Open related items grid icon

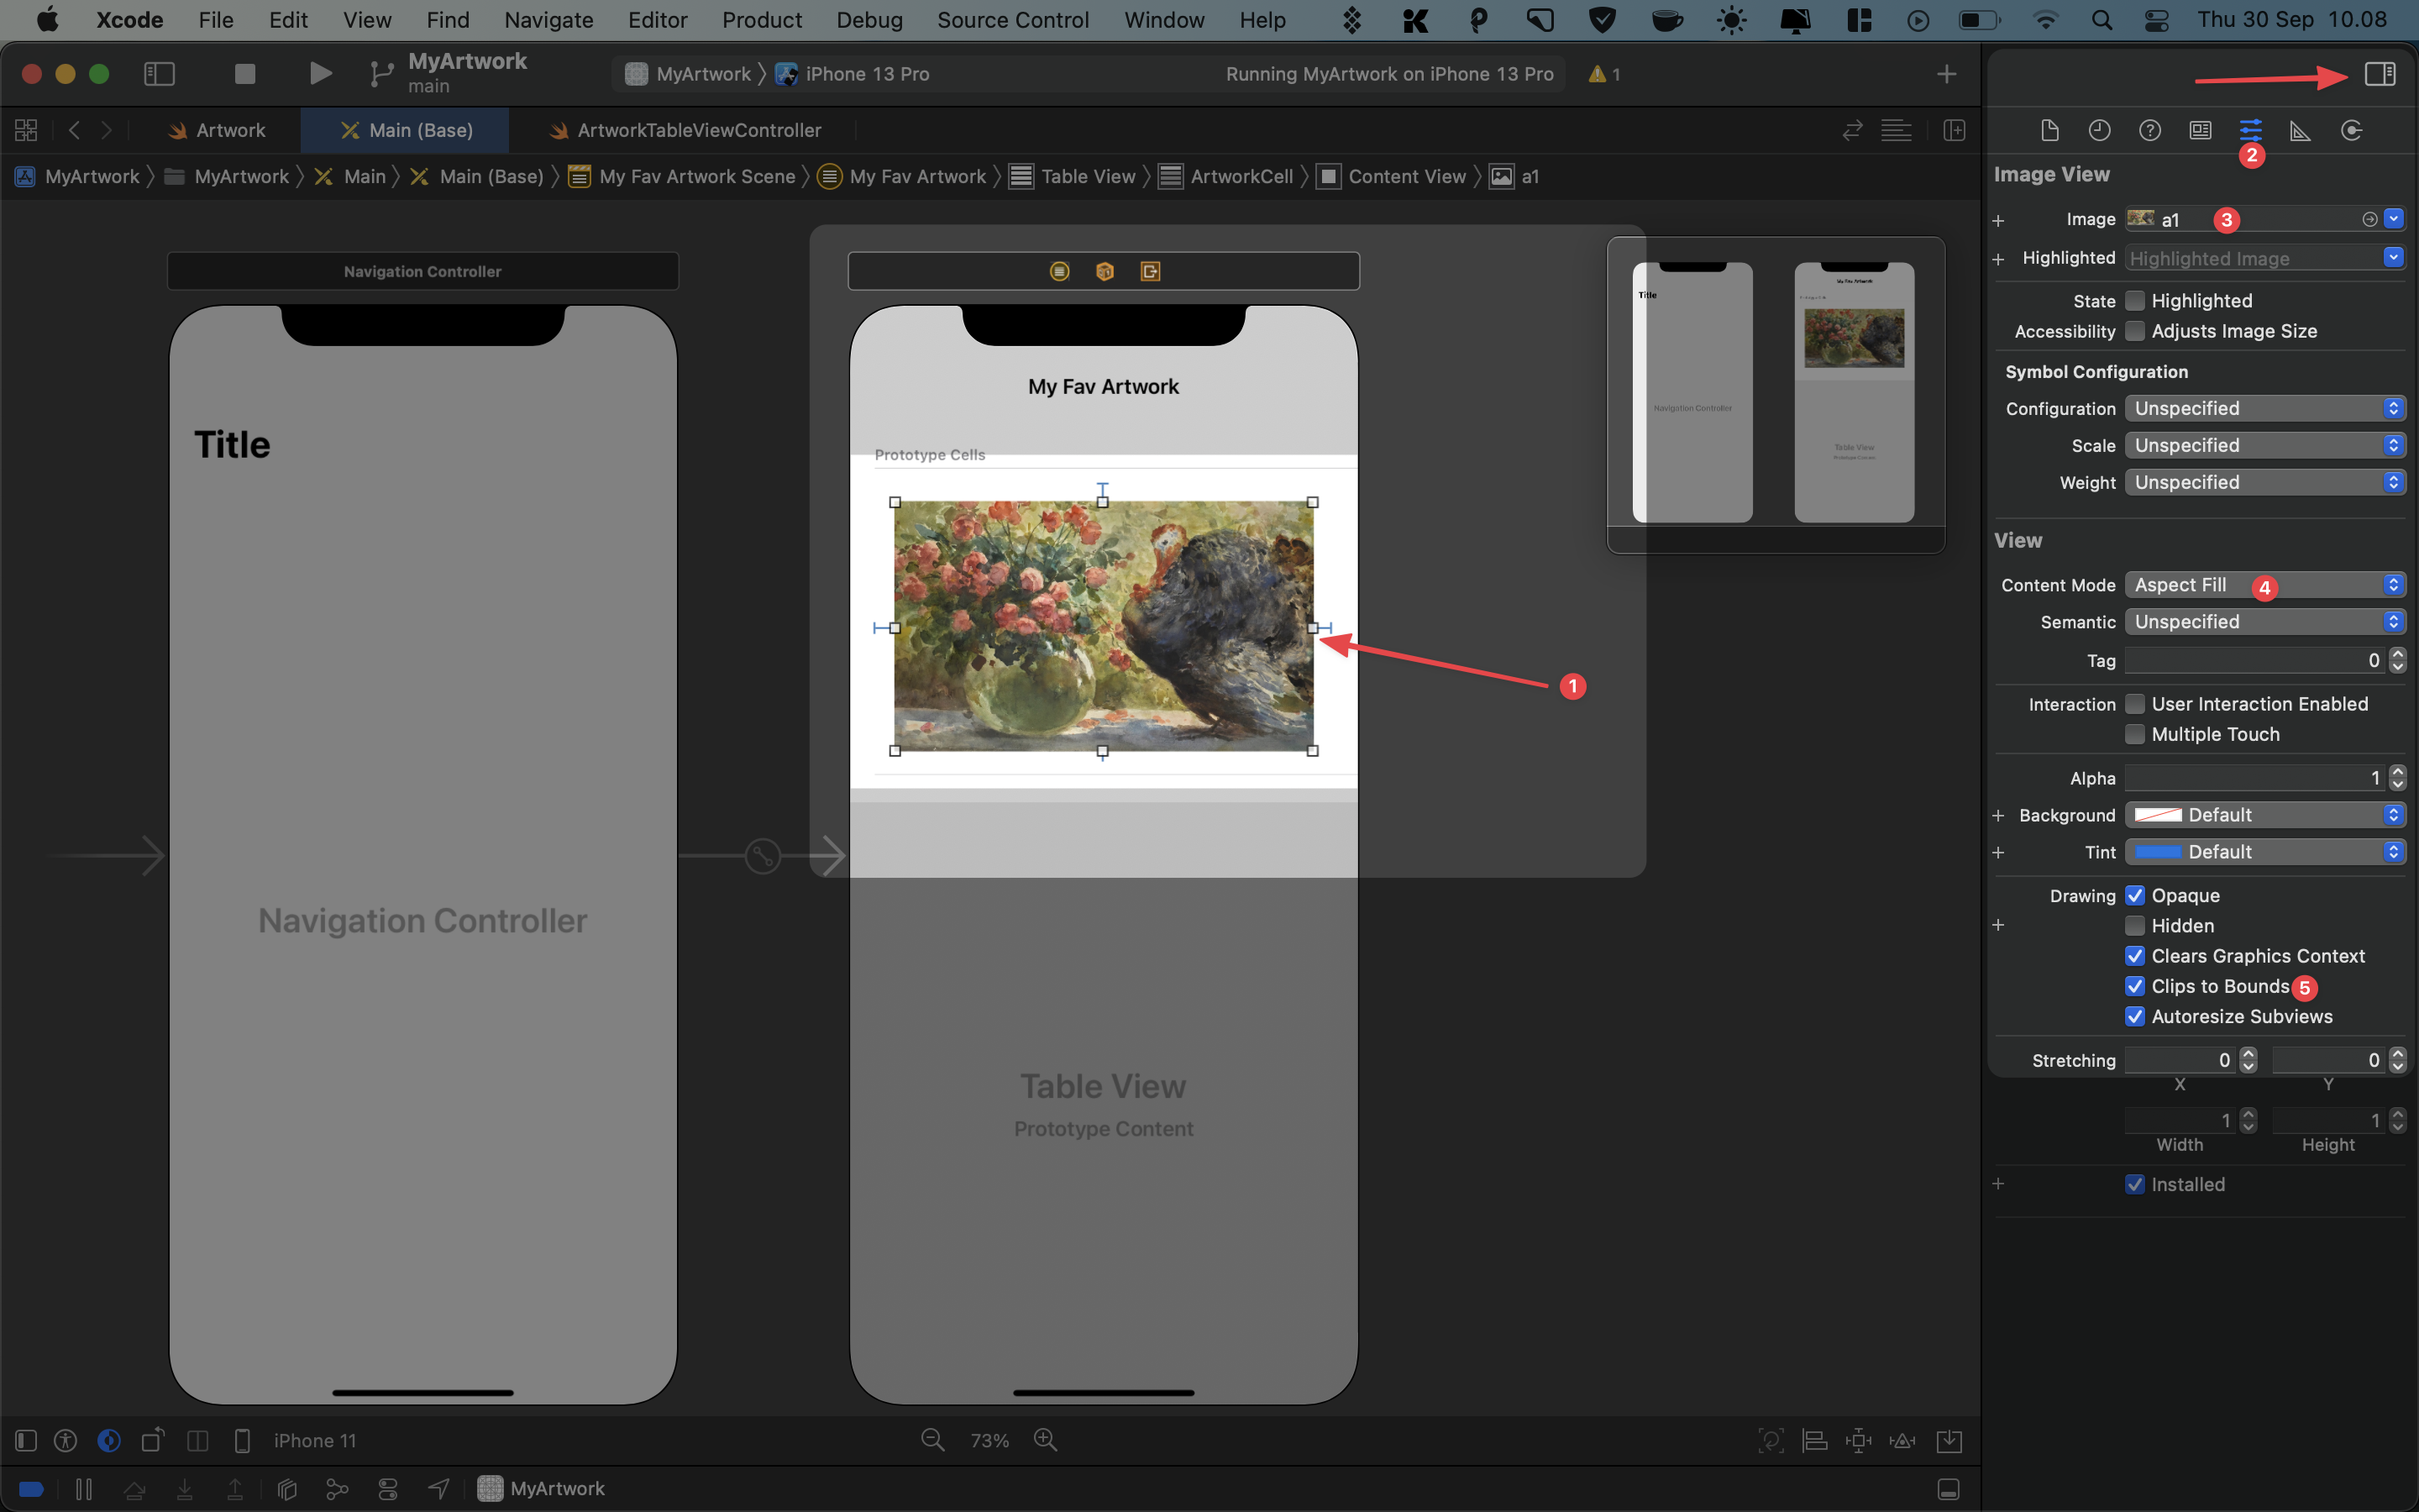pyautogui.click(x=26, y=130)
